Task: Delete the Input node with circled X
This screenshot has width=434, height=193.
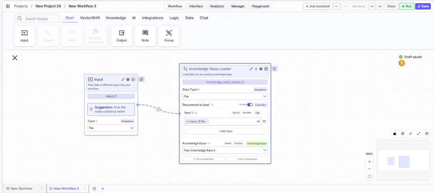Action: click(133, 79)
